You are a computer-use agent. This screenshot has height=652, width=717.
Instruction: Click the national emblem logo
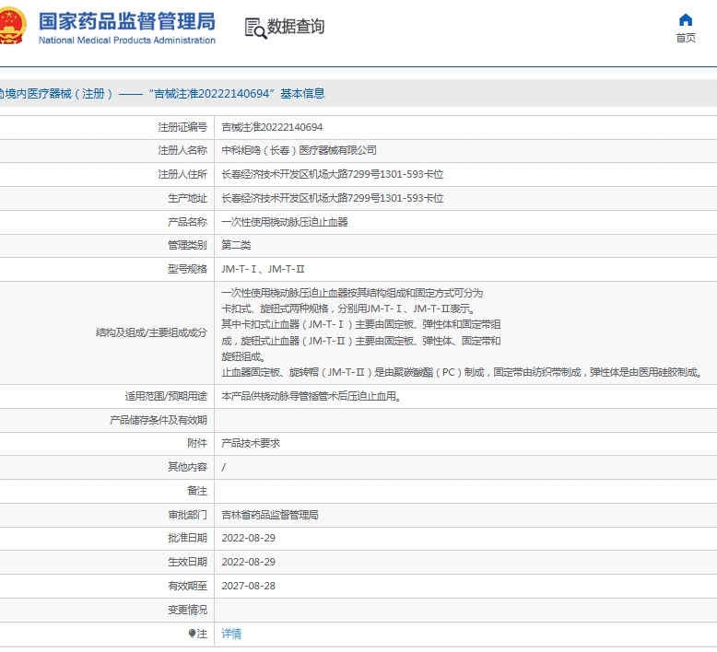(12, 26)
